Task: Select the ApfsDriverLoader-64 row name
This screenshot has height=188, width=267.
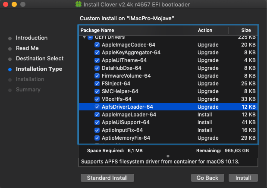Action: pos(127,107)
